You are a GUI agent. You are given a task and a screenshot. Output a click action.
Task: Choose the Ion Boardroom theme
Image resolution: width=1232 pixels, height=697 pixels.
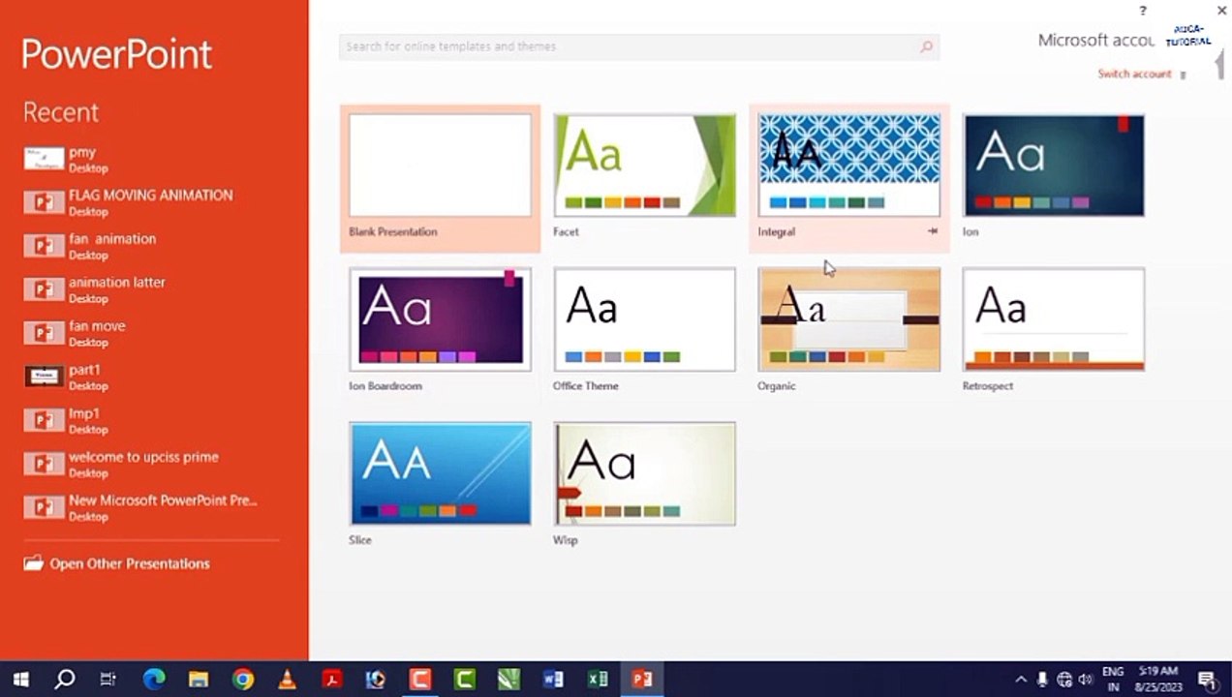pos(440,319)
